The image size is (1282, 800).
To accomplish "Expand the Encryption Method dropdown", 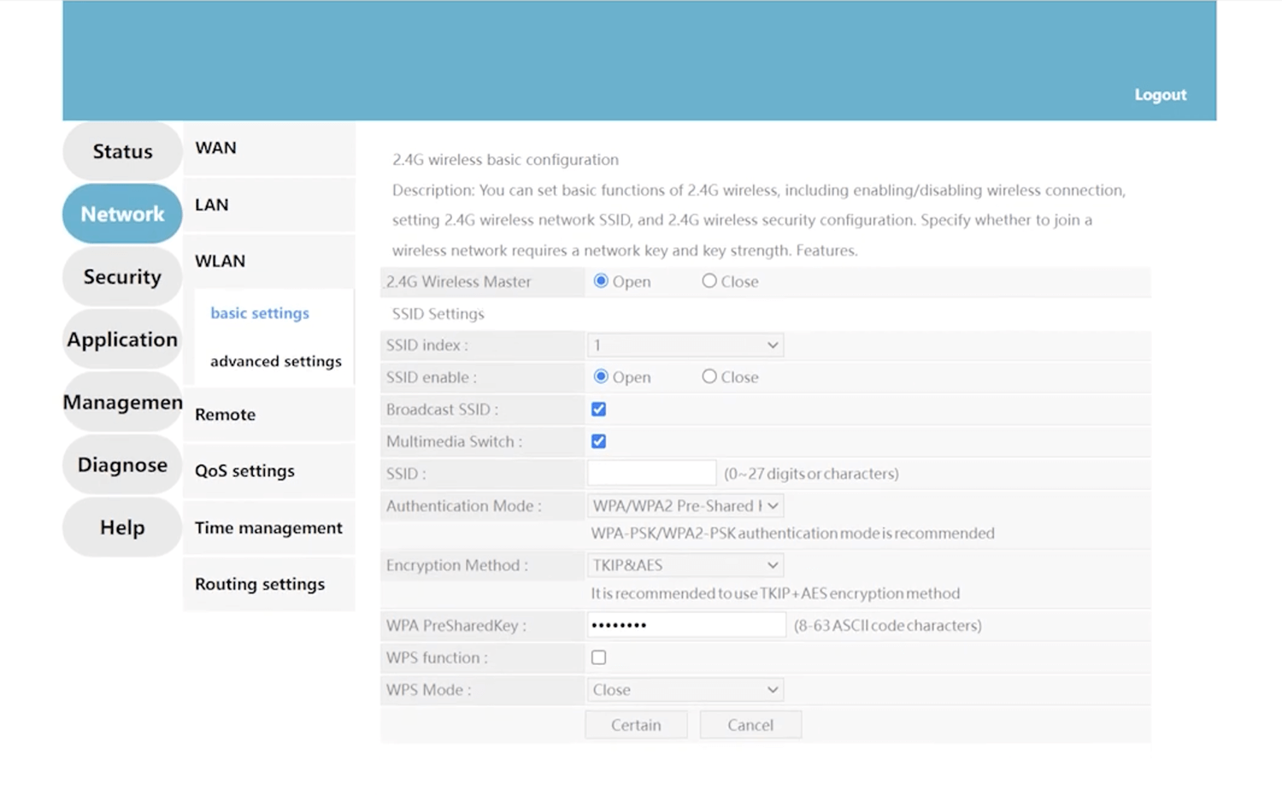I will [685, 565].
